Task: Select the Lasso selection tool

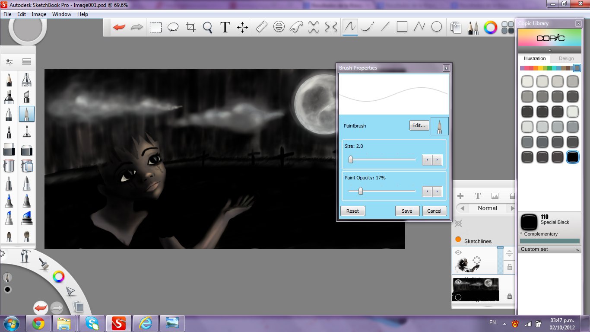Action: coord(173,27)
